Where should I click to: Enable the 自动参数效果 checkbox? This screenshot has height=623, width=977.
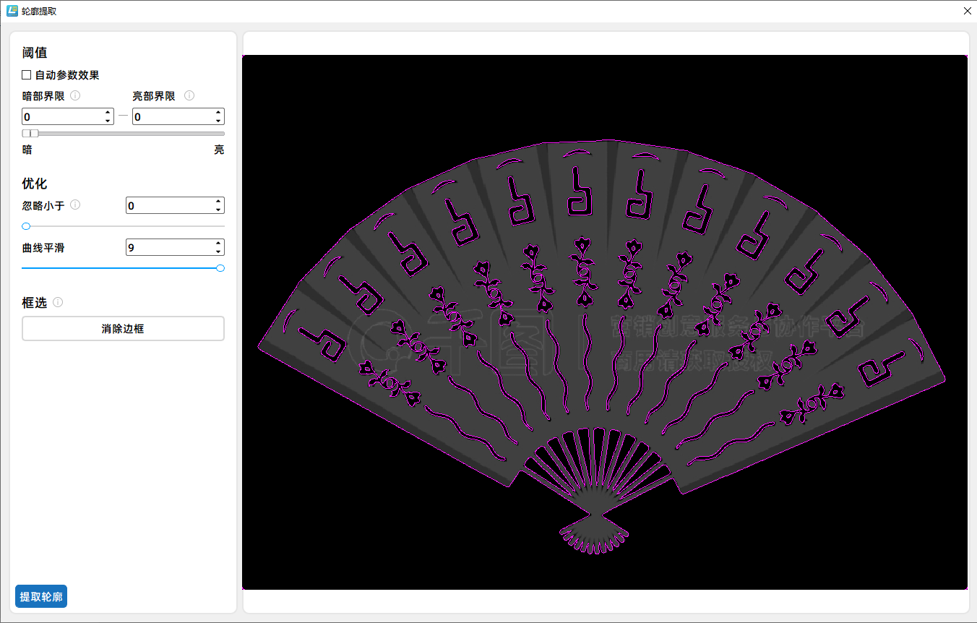click(27, 75)
